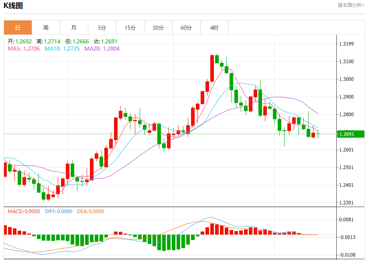Click the MA20 indicator label
Viewport: 368px width, 260px height.
102,49
